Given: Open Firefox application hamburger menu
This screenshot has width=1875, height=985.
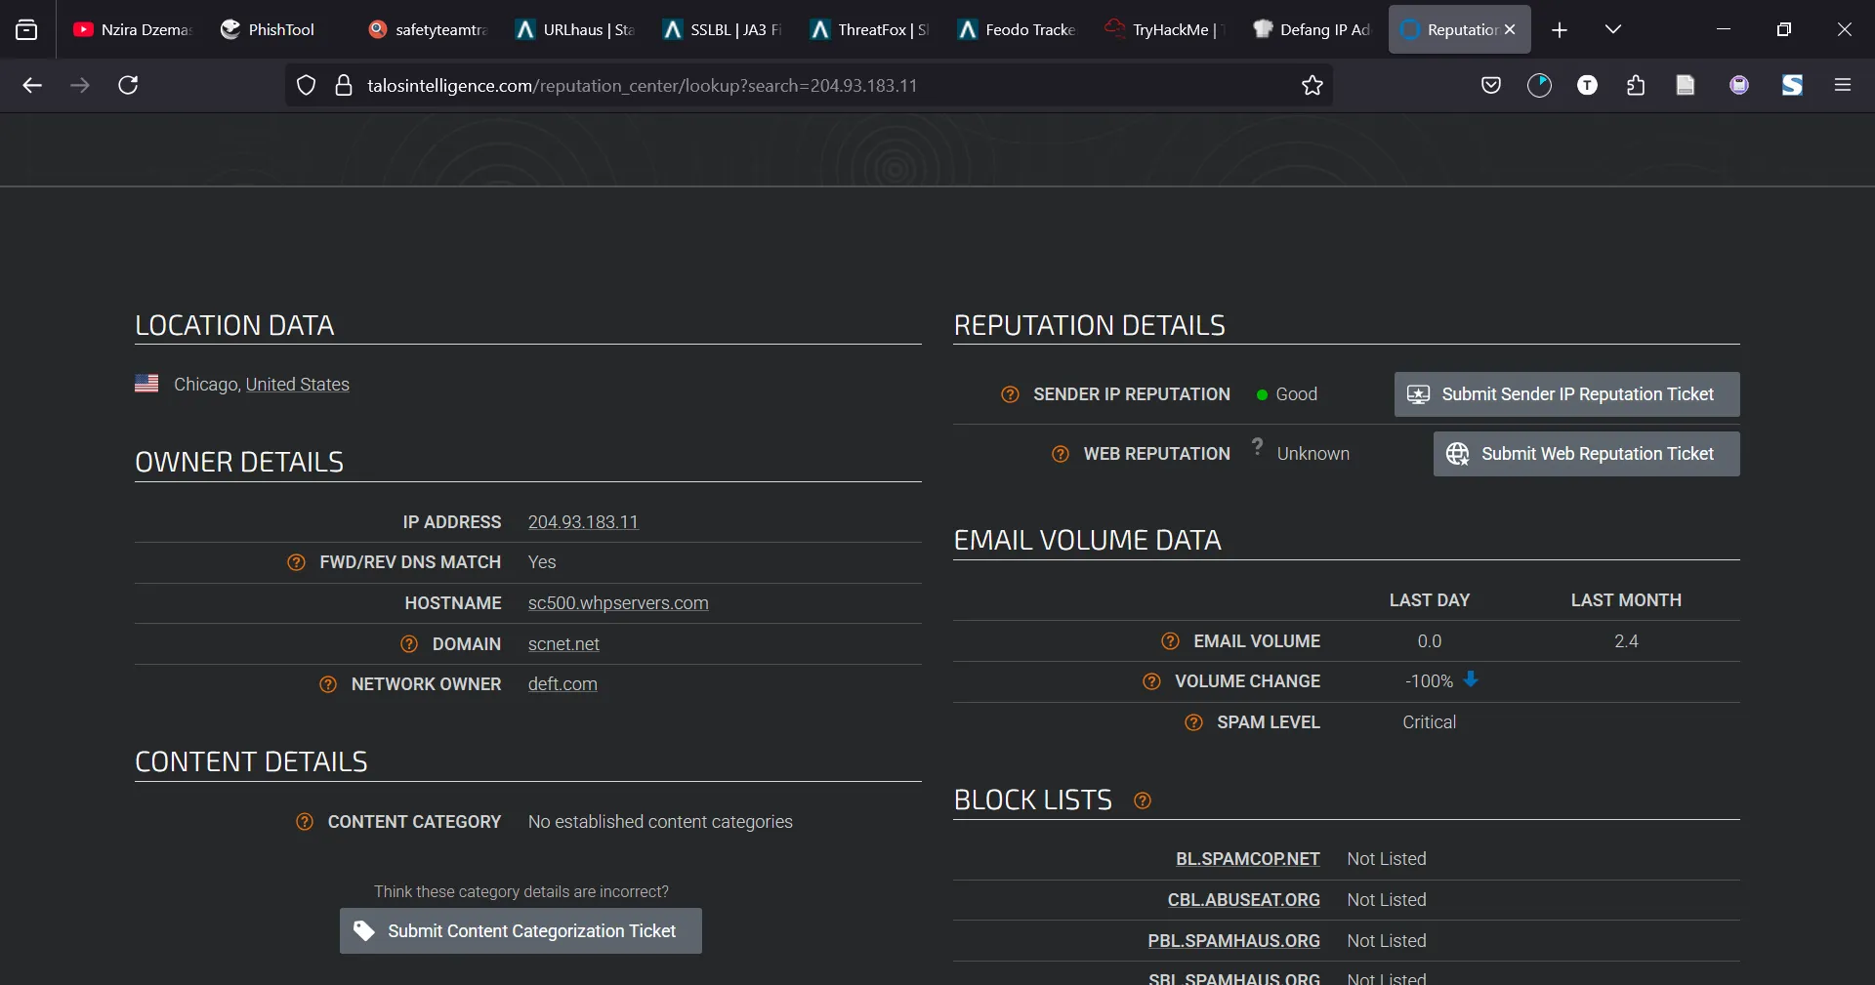Looking at the screenshot, I should click(x=1843, y=86).
